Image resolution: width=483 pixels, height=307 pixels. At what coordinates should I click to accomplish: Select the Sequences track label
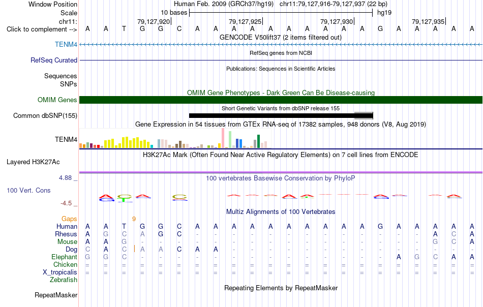[x=61, y=76]
